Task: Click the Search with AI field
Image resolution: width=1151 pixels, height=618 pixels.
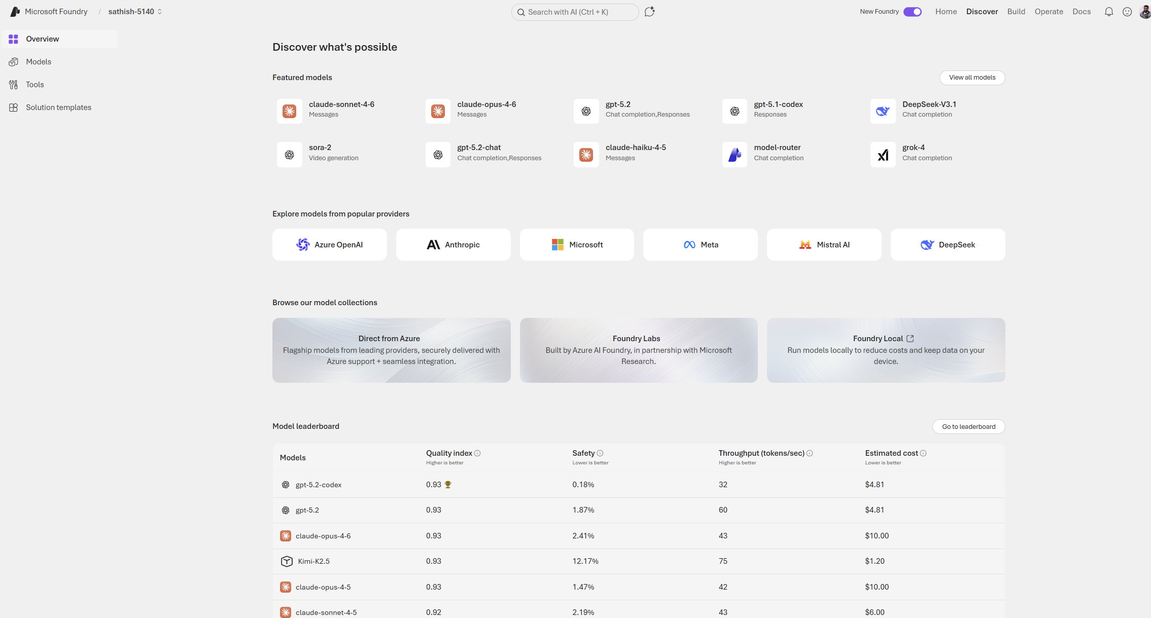Action: click(575, 12)
